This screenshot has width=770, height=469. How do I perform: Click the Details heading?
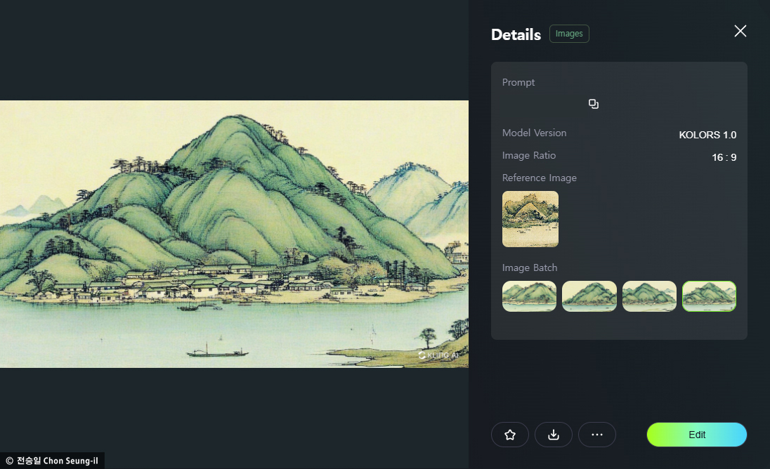coord(516,35)
